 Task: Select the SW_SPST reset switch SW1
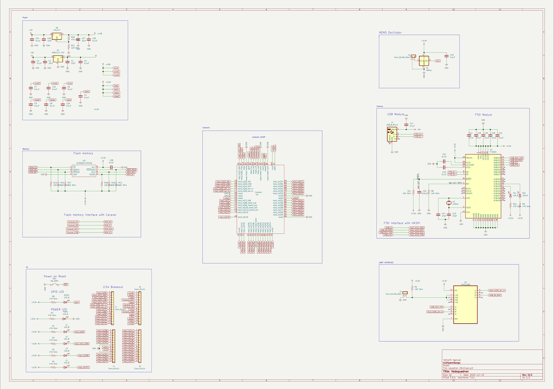click(x=54, y=285)
